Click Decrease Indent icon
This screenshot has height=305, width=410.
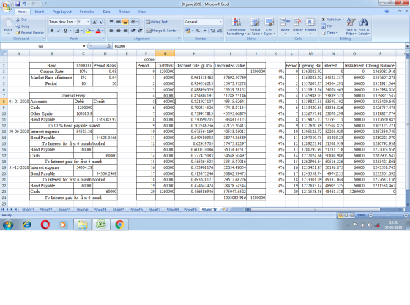[133, 31]
